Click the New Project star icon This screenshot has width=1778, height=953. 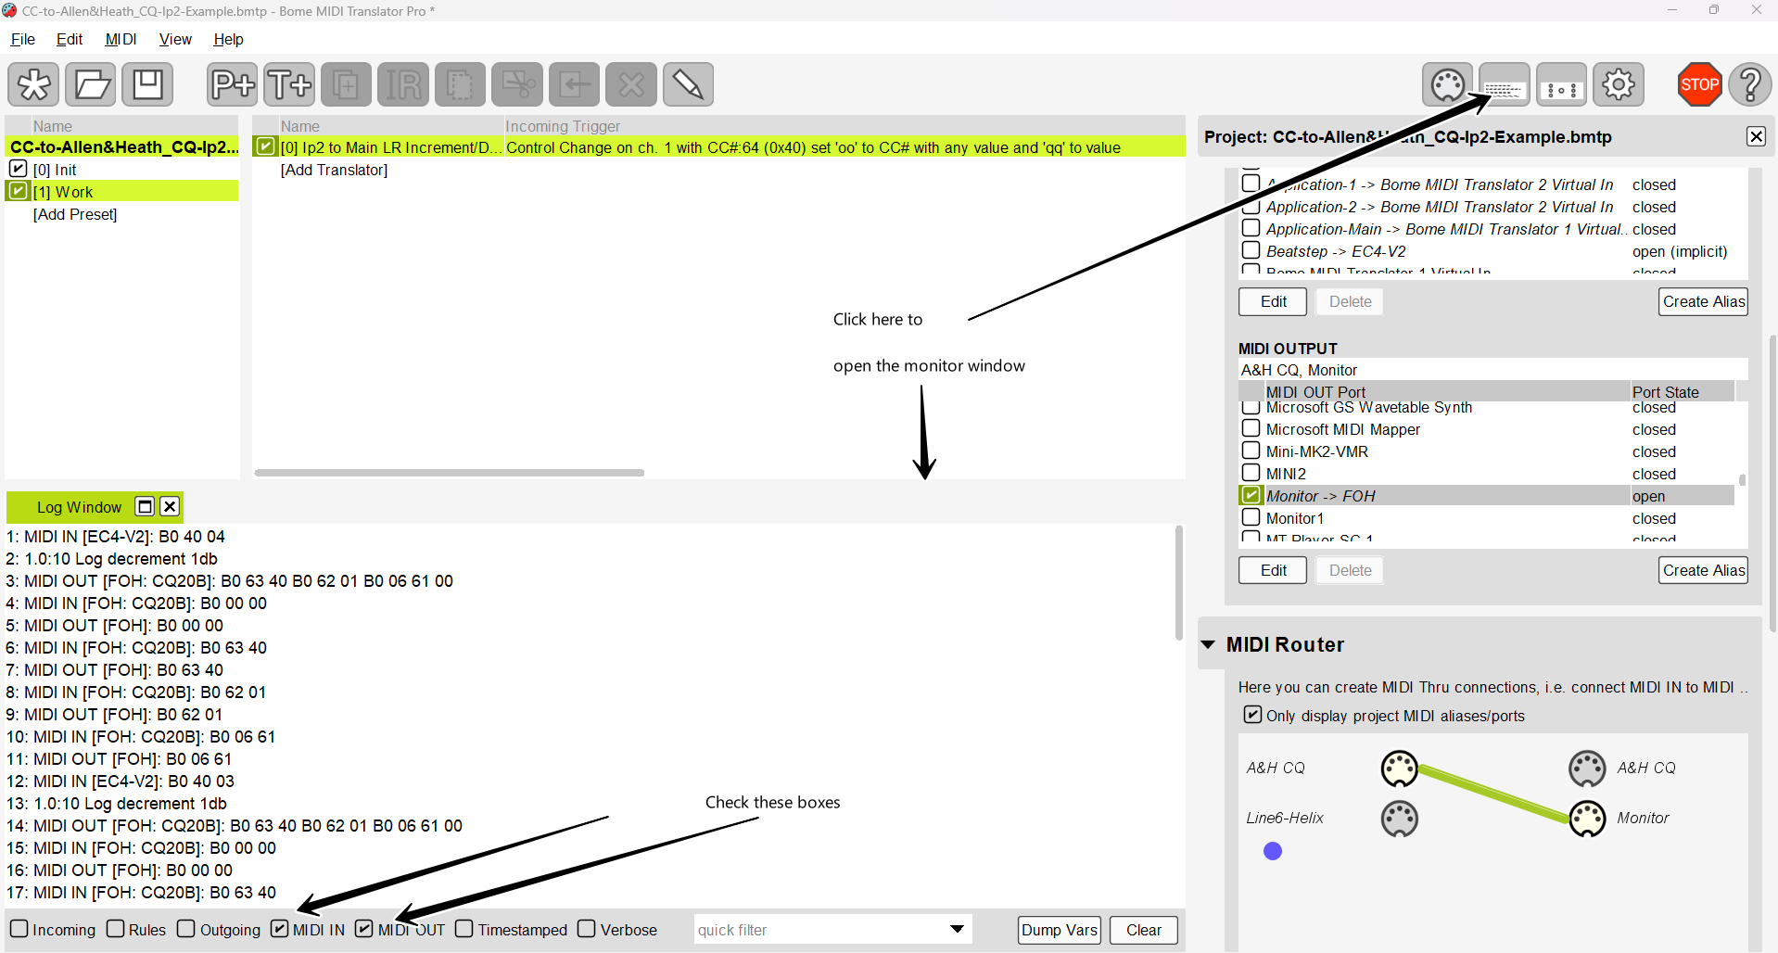point(34,85)
